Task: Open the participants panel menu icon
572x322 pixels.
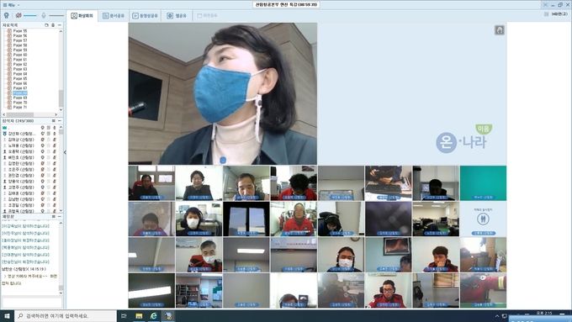Action: [54, 121]
